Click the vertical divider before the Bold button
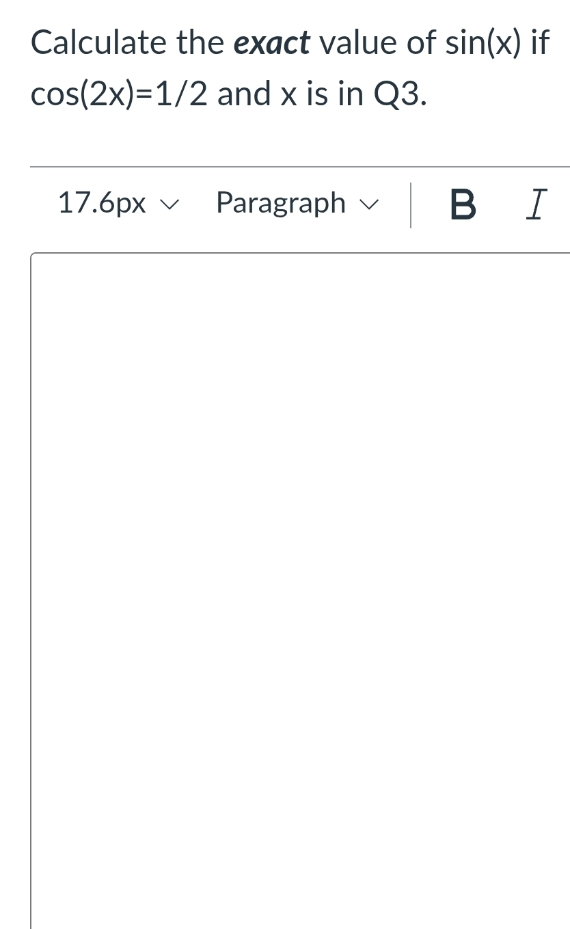 [x=411, y=204]
